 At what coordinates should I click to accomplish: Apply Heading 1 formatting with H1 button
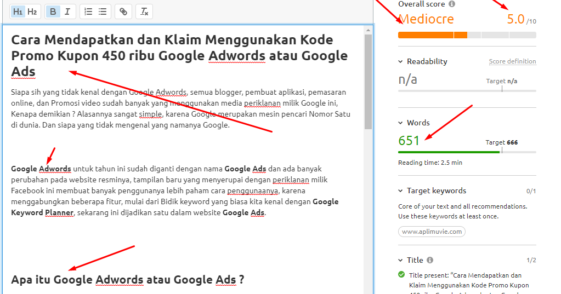18,12
